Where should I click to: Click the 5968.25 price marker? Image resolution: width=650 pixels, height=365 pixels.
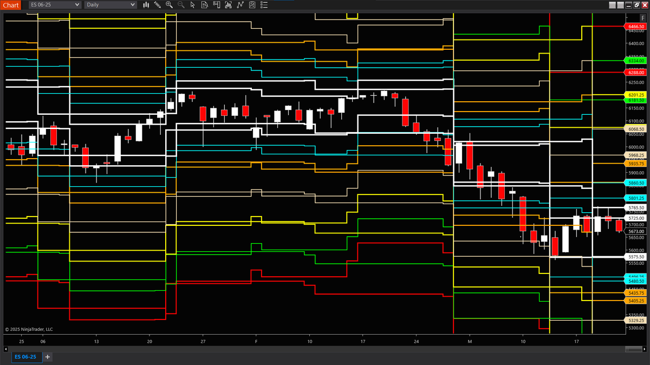[x=635, y=155]
